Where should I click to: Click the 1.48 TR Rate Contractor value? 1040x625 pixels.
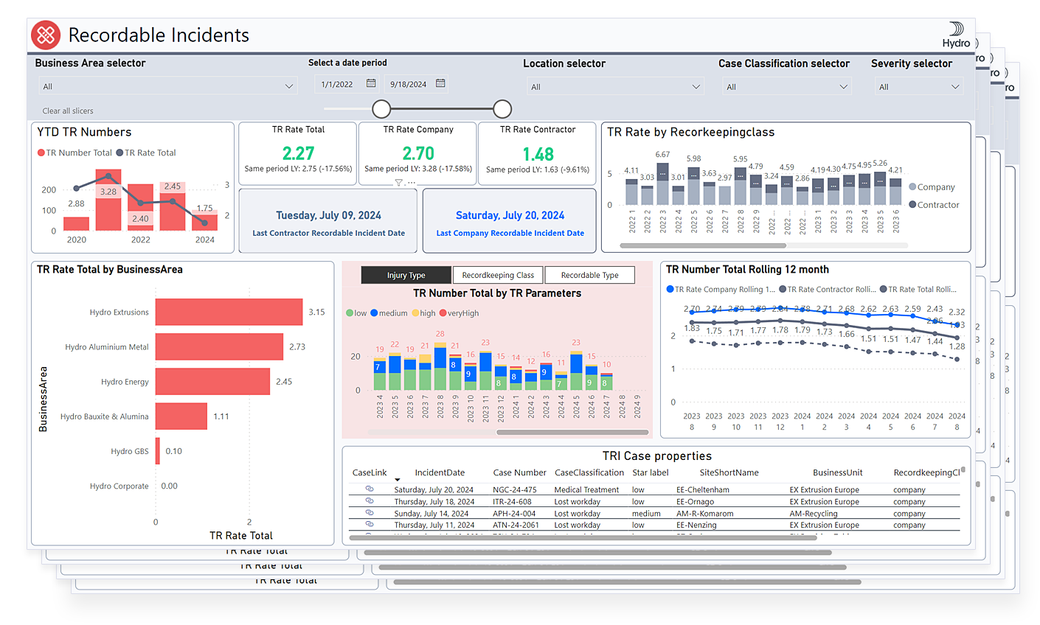tap(538, 154)
